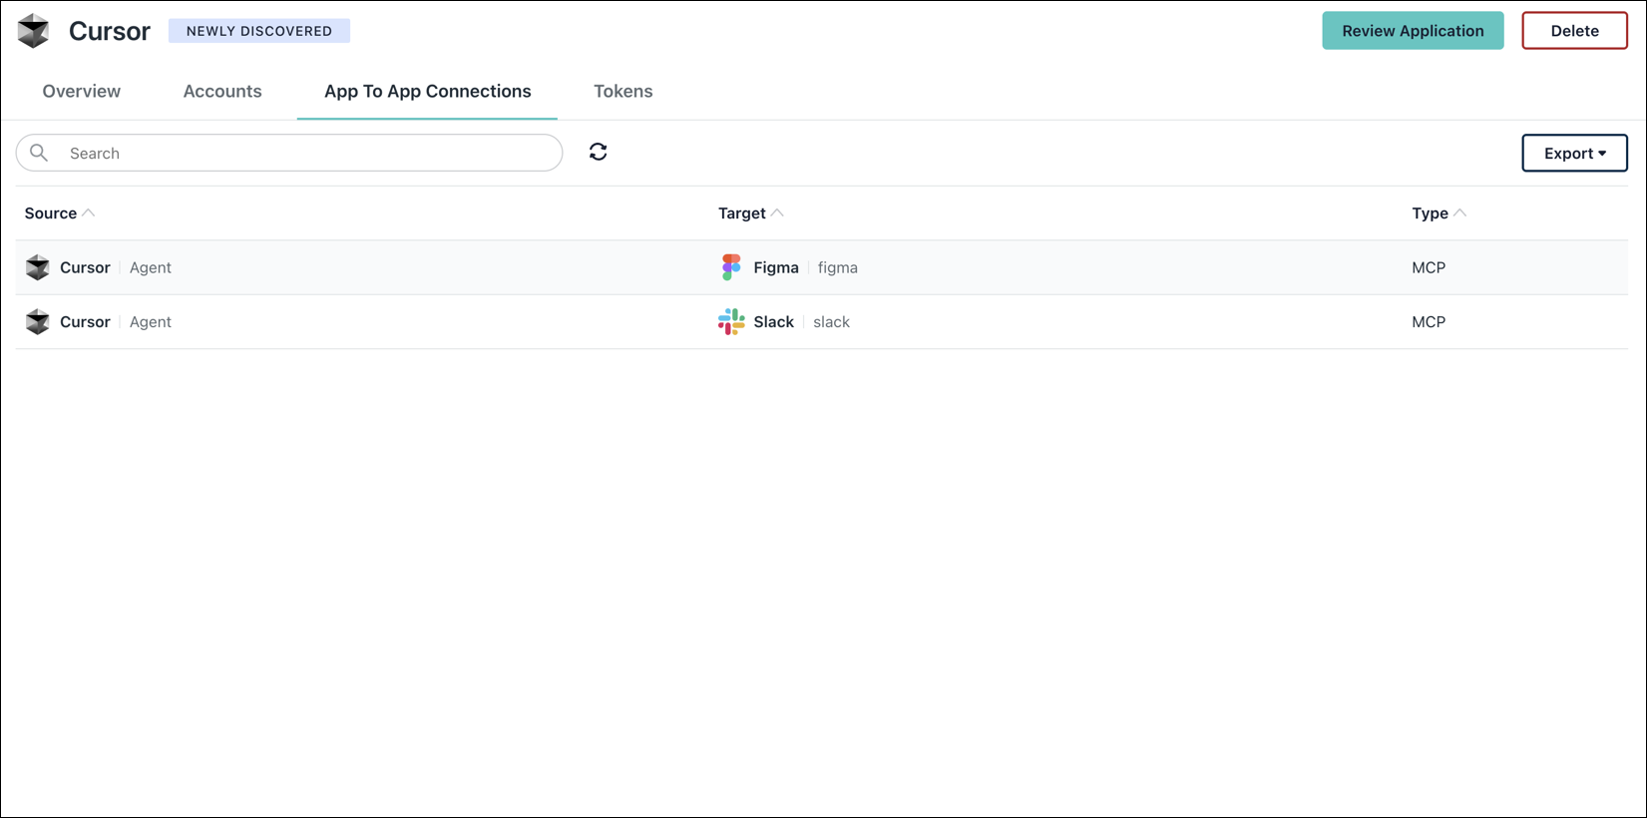Select the App To App Connections tab
The height and width of the screenshot is (818, 1647).
point(428,91)
